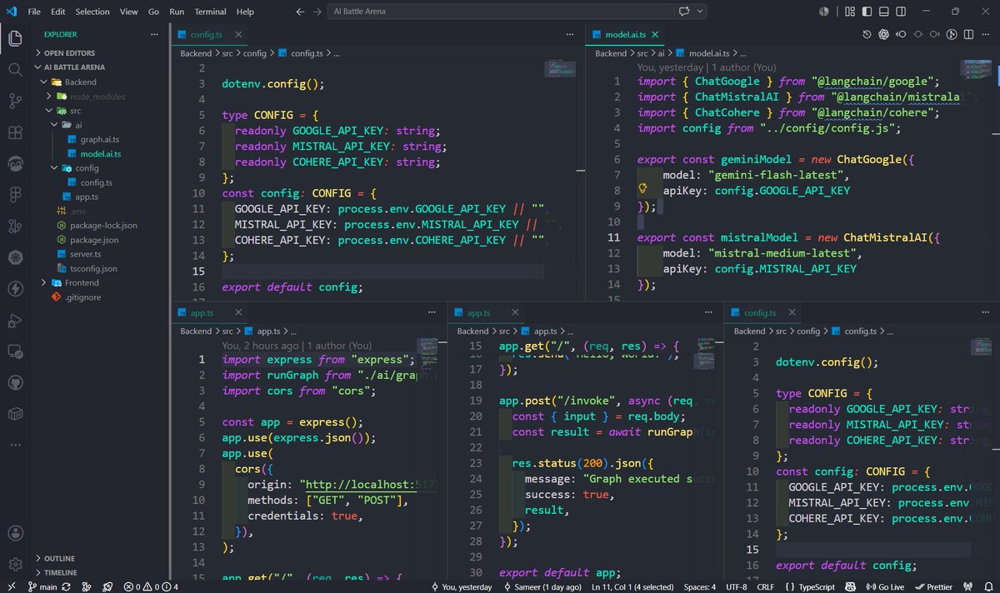The image size is (1000, 593).
Task: Open the Extensions view
Action: (15, 132)
